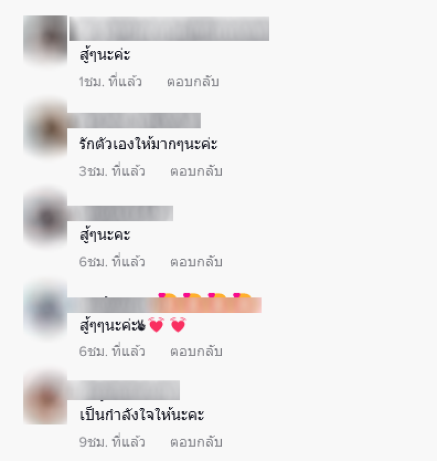Click ตอบกลับ under the เป็นกำลังใจให้นะคะ comment
Image resolution: width=437 pixels, height=461 pixels.
196,442
